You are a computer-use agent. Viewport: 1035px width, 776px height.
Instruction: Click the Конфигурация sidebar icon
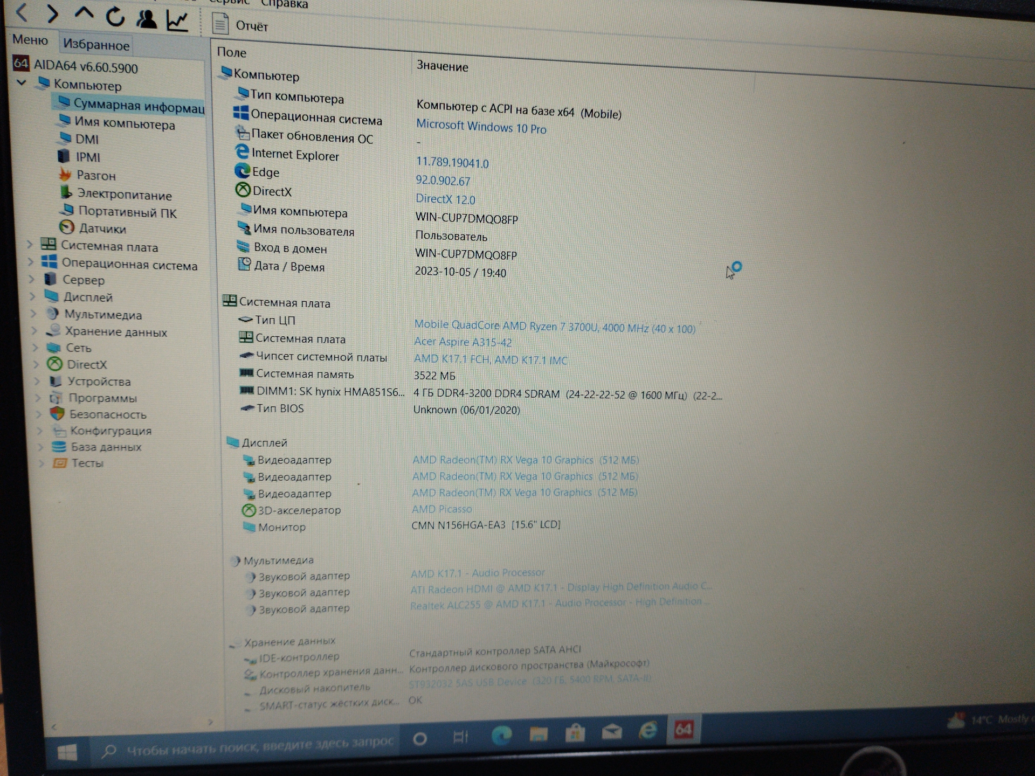click(x=58, y=430)
